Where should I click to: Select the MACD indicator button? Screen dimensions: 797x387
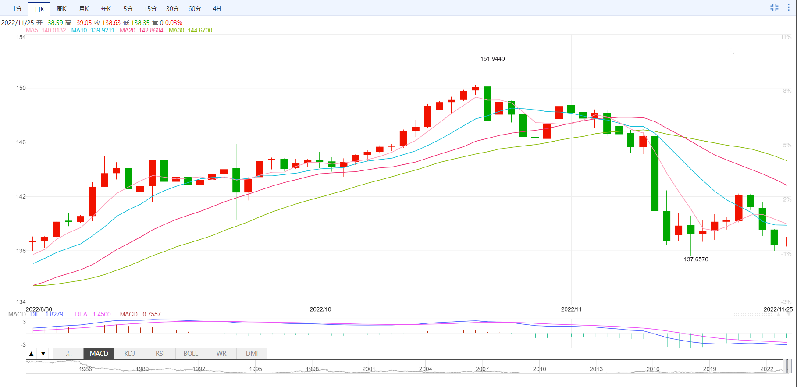pos(99,354)
